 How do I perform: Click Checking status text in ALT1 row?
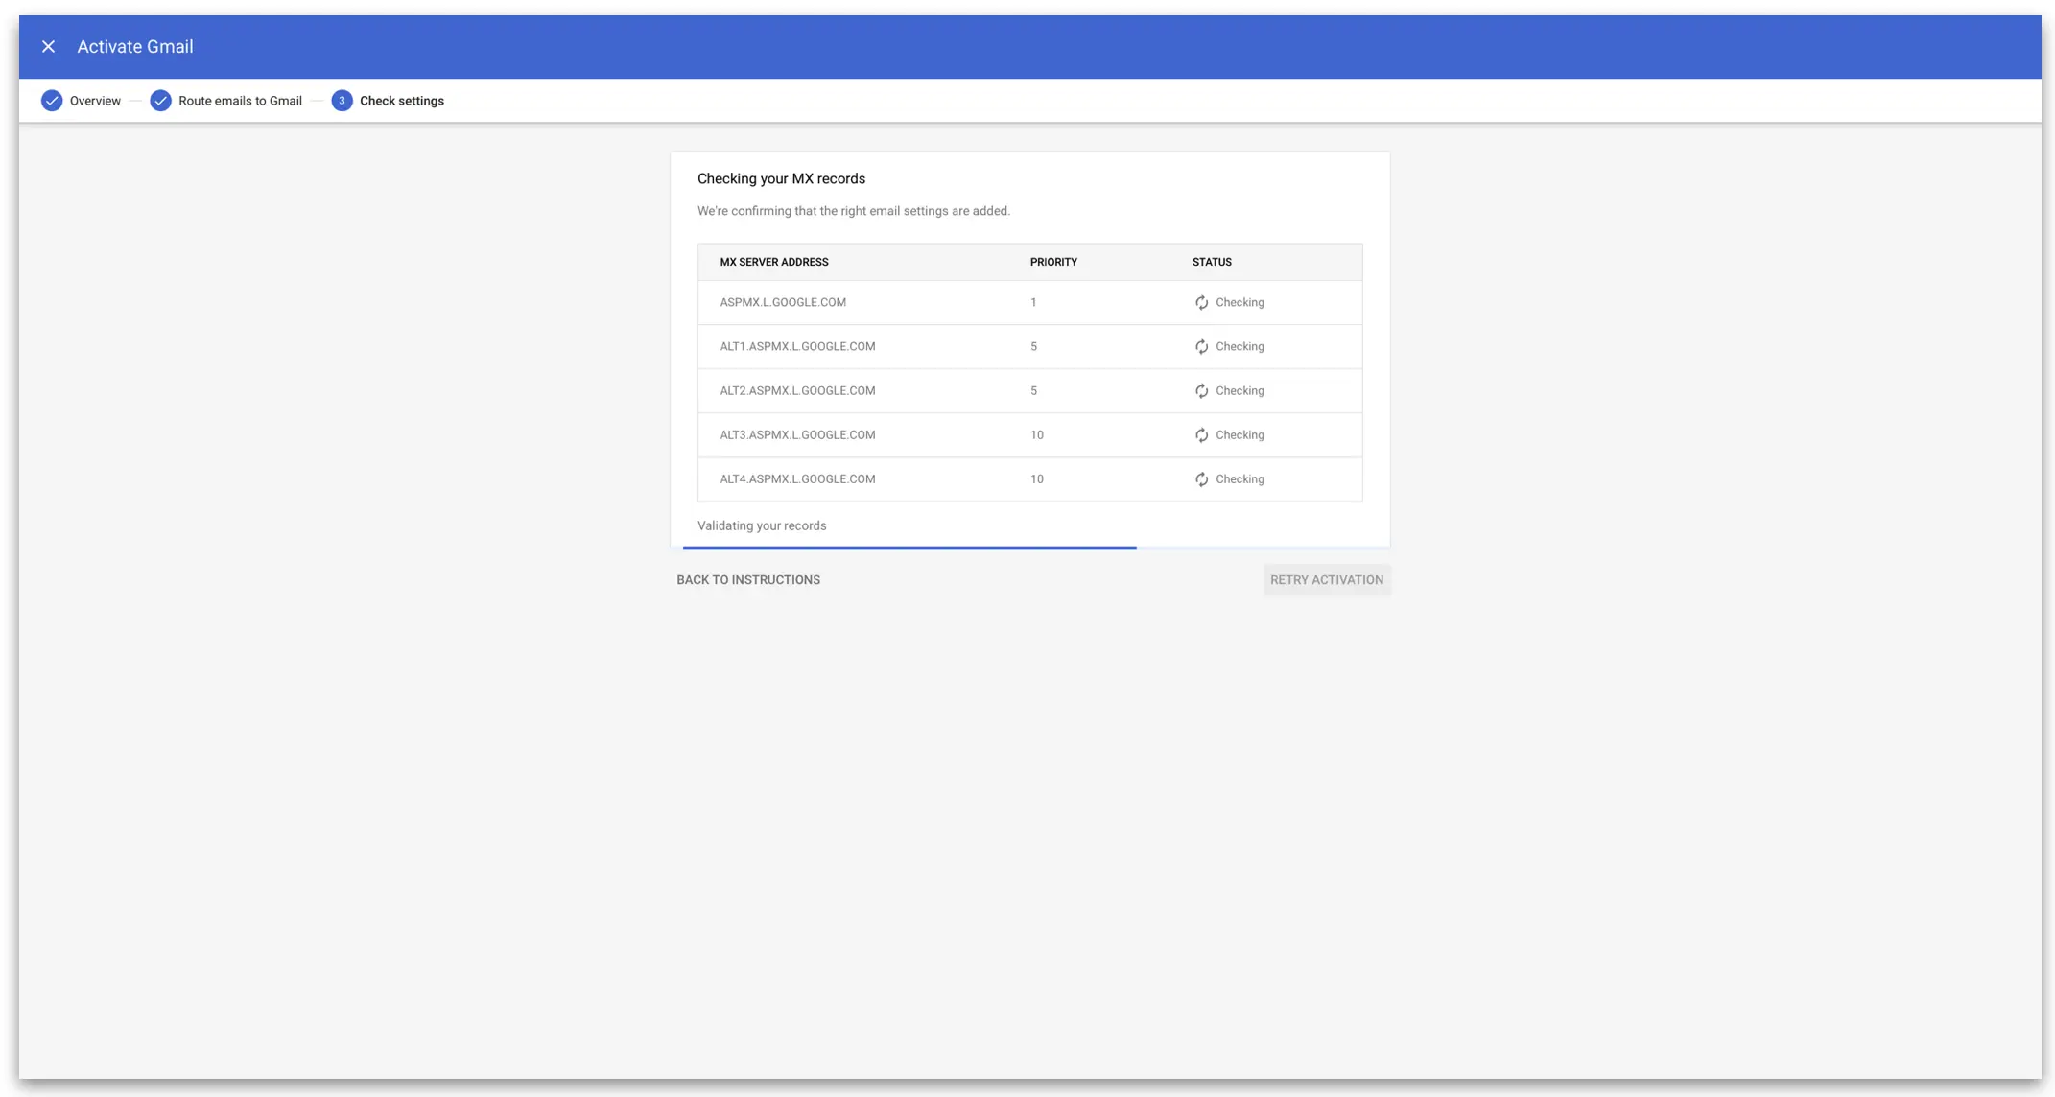pos(1240,346)
